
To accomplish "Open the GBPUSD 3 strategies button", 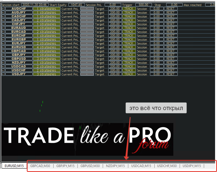I will point(46,59).
